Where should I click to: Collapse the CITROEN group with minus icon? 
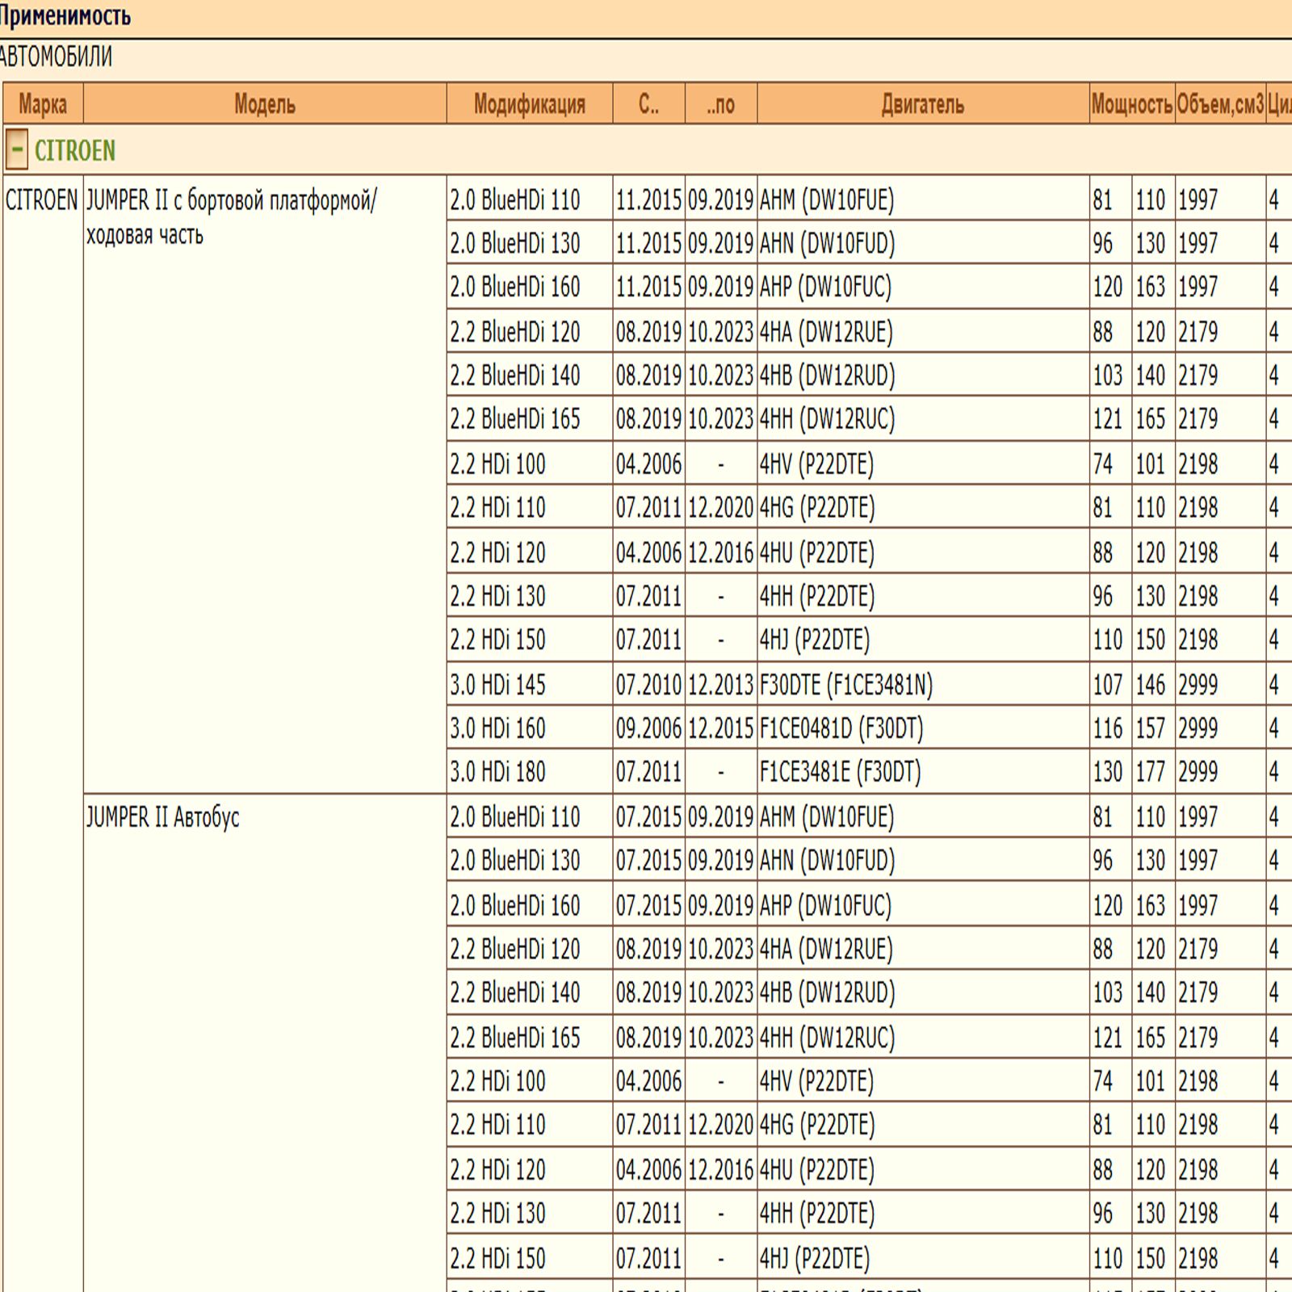point(16,150)
